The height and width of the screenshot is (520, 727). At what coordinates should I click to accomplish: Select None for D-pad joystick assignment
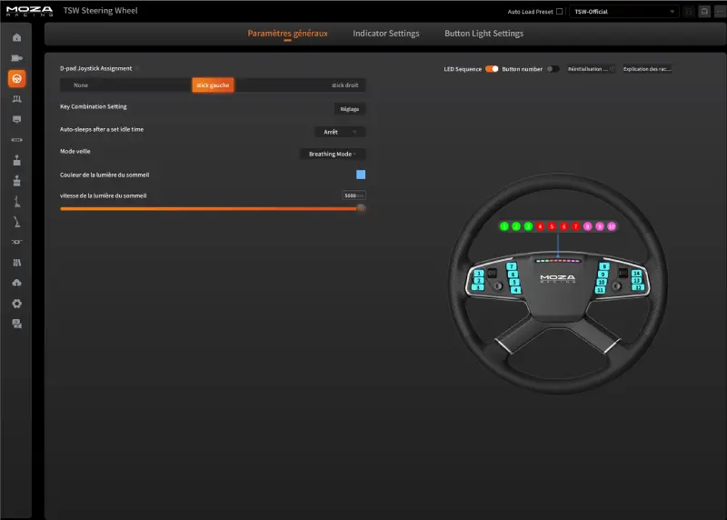[x=81, y=85]
